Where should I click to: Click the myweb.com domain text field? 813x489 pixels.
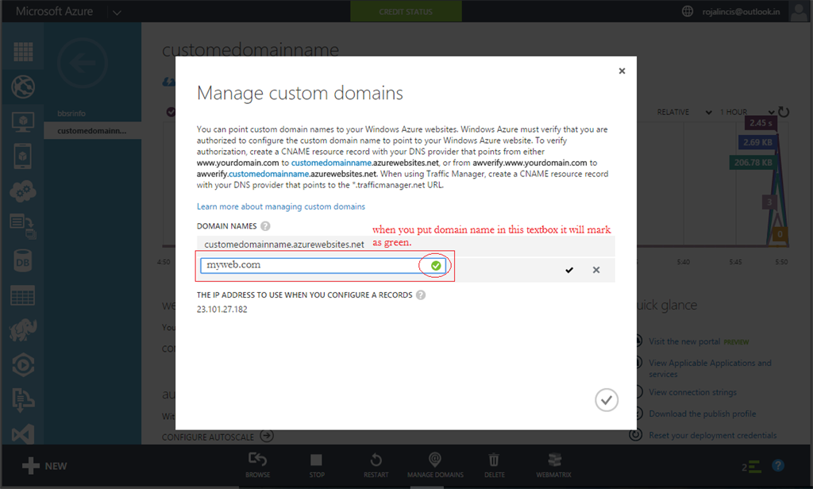point(322,265)
